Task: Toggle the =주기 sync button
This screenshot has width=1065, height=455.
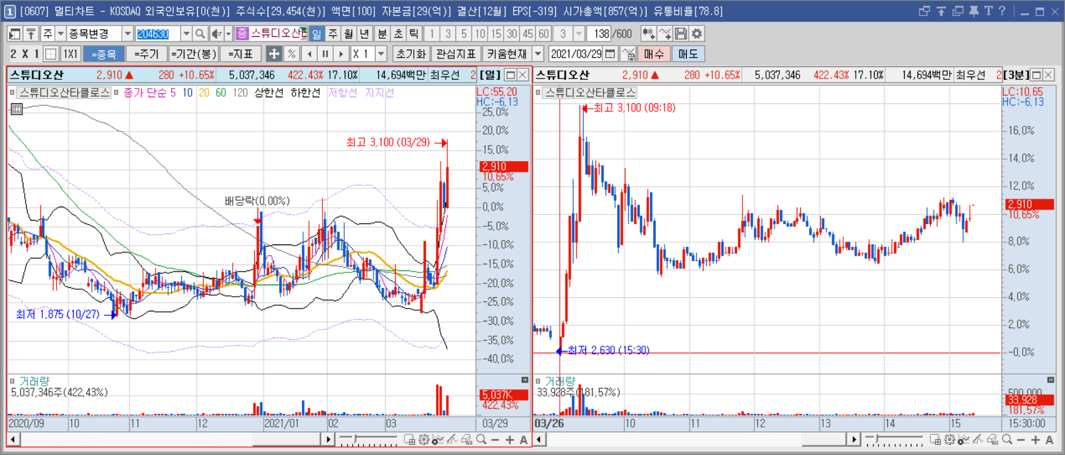Action: [146, 54]
